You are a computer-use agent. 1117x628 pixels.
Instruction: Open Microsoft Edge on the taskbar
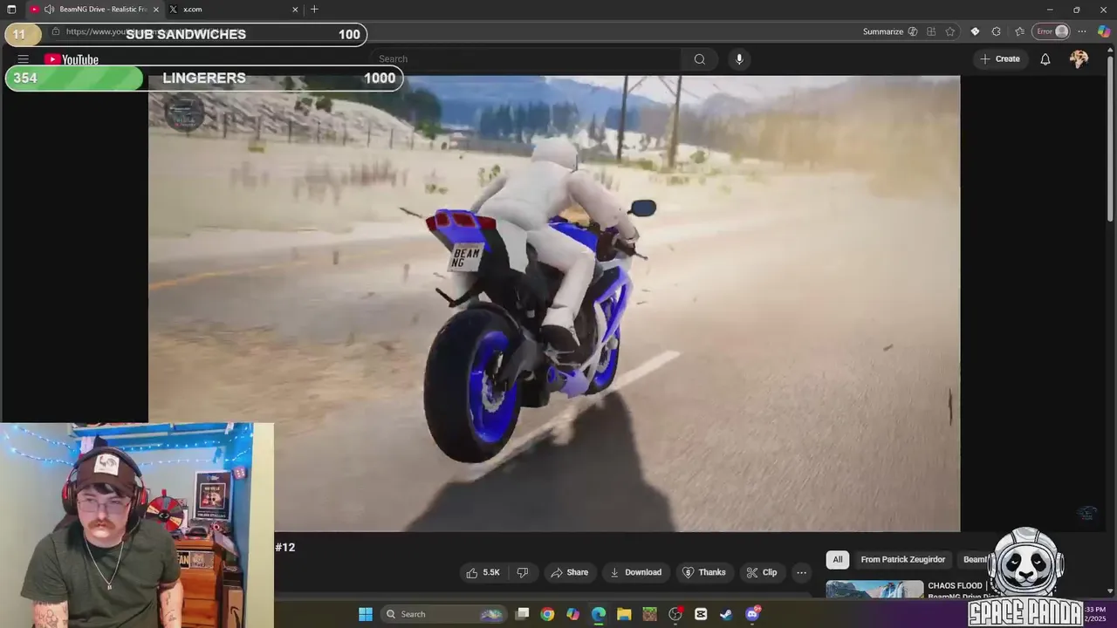coord(599,614)
